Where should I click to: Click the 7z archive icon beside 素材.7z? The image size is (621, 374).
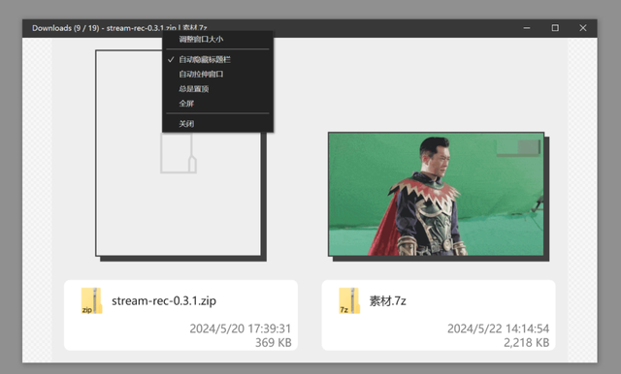tap(349, 301)
